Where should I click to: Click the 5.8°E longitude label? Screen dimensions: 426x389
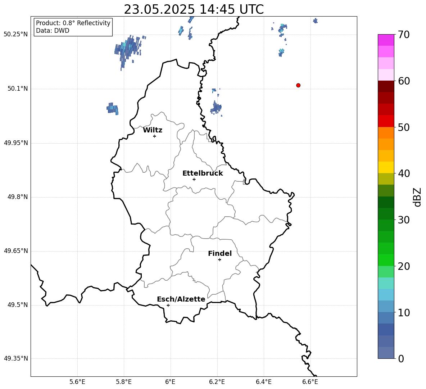[x=124, y=382]
